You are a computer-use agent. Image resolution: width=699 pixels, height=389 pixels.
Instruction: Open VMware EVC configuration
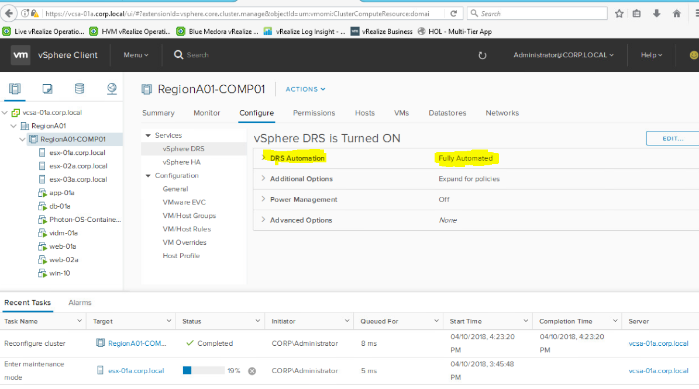184,203
